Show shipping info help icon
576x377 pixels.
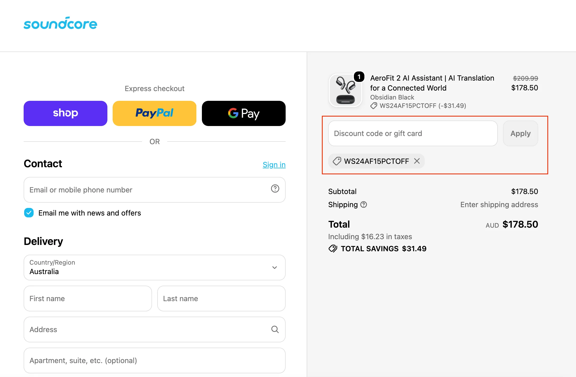364,205
